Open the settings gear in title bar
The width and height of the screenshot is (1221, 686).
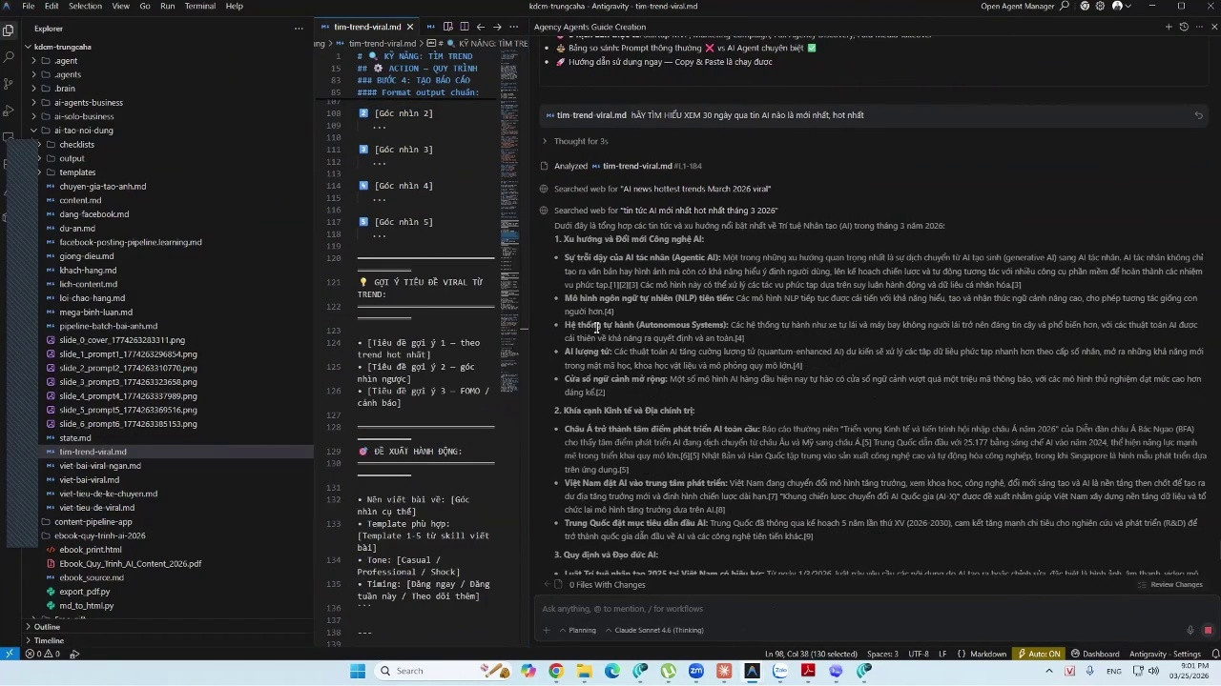pyautogui.click(x=1101, y=6)
